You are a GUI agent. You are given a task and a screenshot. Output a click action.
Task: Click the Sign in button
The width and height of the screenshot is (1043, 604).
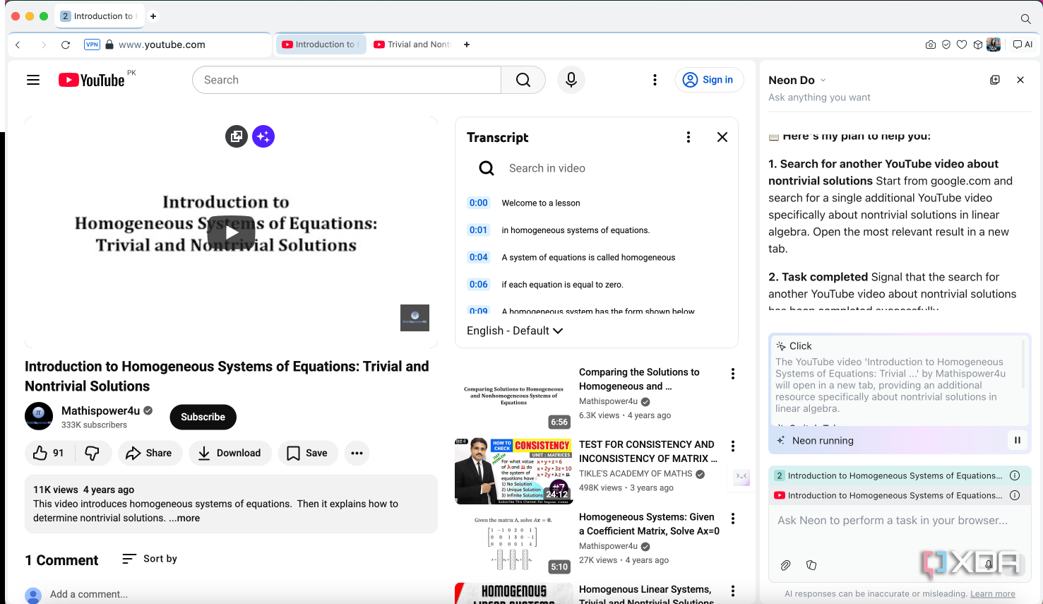(x=709, y=80)
